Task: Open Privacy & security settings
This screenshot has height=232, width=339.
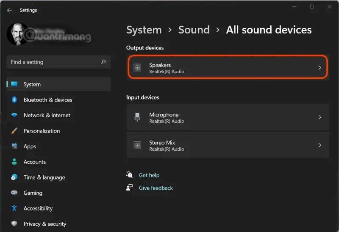Action: click(x=58, y=224)
